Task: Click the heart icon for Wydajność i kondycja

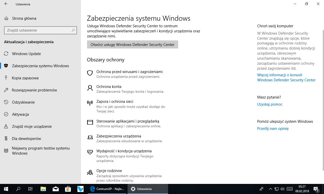Action: tap(90, 152)
